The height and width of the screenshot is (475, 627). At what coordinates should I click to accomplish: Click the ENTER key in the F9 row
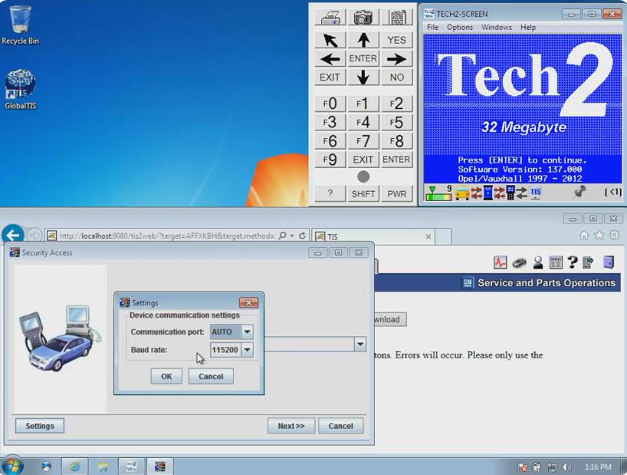point(397,160)
